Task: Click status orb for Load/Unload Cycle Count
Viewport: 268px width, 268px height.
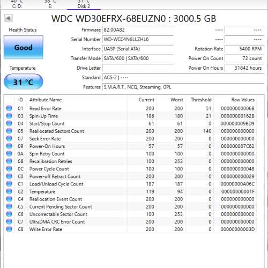Action: 9,184
